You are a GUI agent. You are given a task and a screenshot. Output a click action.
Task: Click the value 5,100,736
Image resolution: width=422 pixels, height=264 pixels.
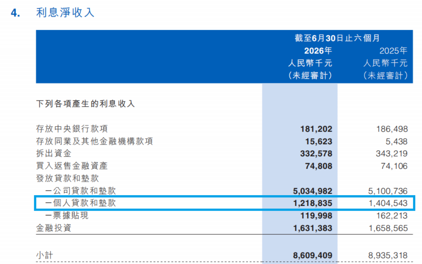[x=388, y=191]
